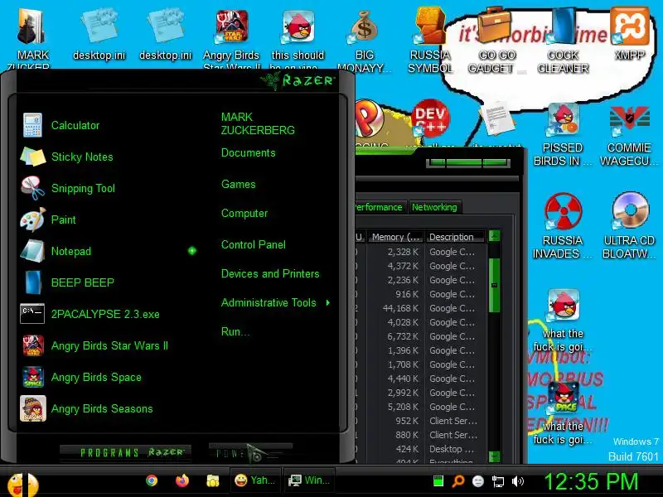This screenshot has height=497, width=663.
Task: Select the BIG MONAYY money bag icon
Action: click(364, 41)
